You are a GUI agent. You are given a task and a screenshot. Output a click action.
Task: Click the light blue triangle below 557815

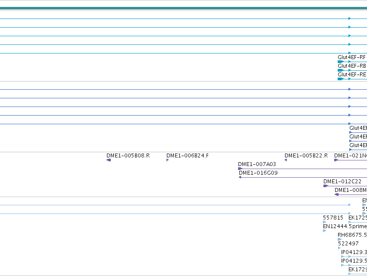point(324,222)
